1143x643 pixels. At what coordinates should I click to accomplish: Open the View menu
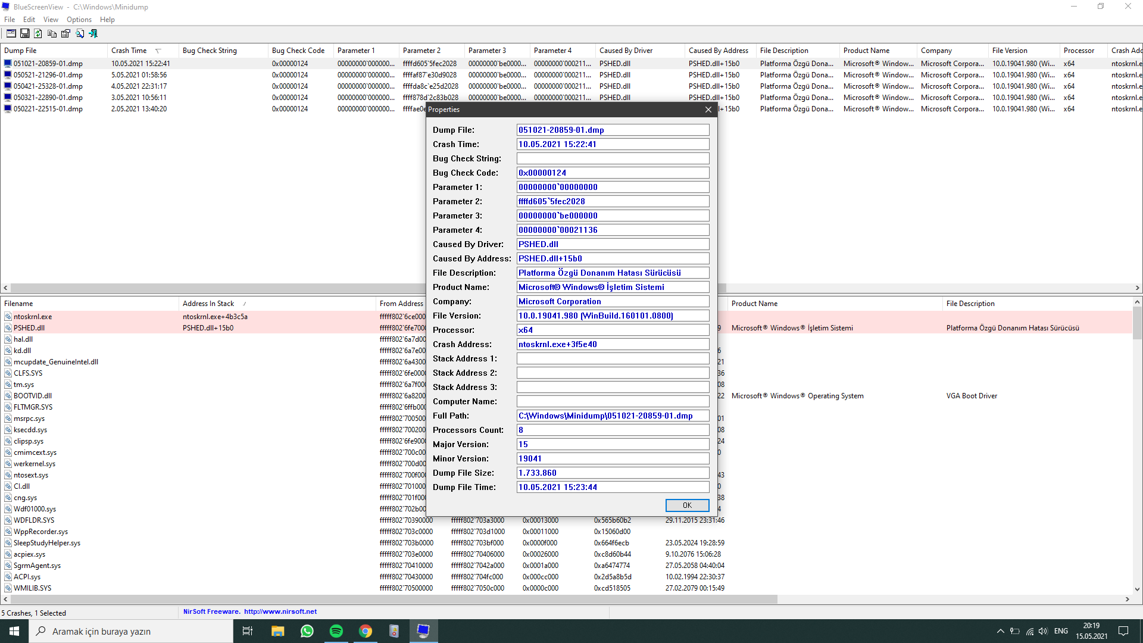pyautogui.click(x=51, y=20)
